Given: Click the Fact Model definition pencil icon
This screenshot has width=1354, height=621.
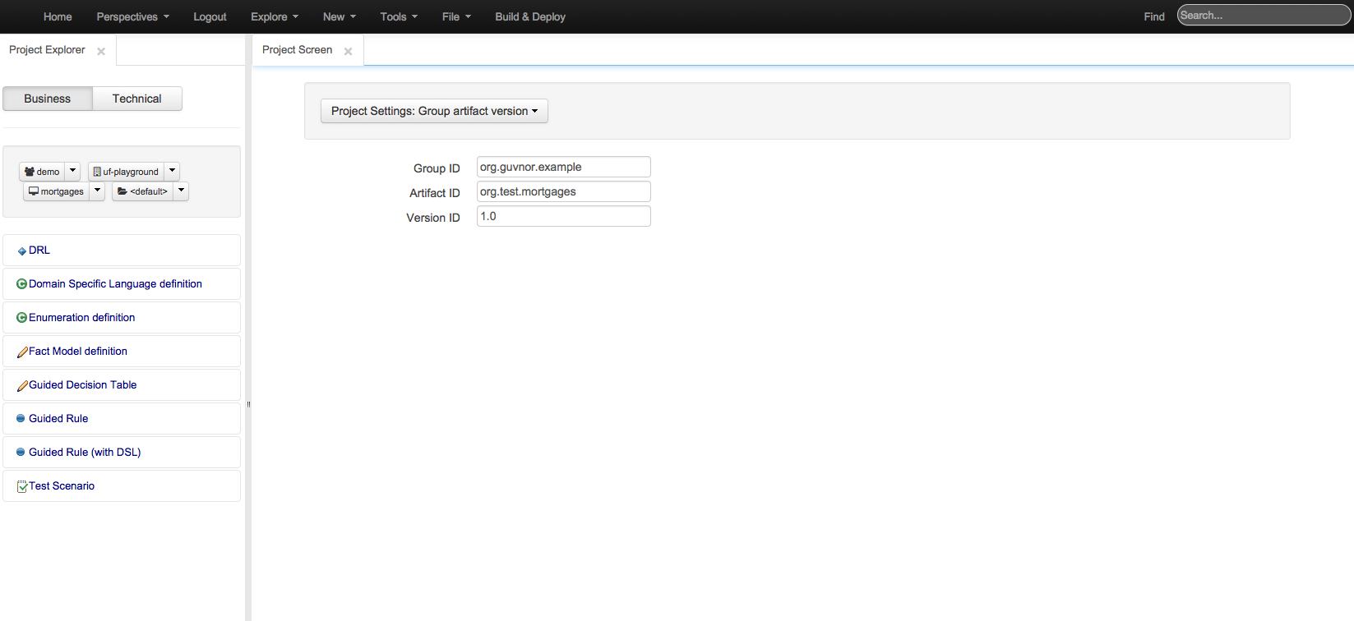Looking at the screenshot, I should pos(22,352).
